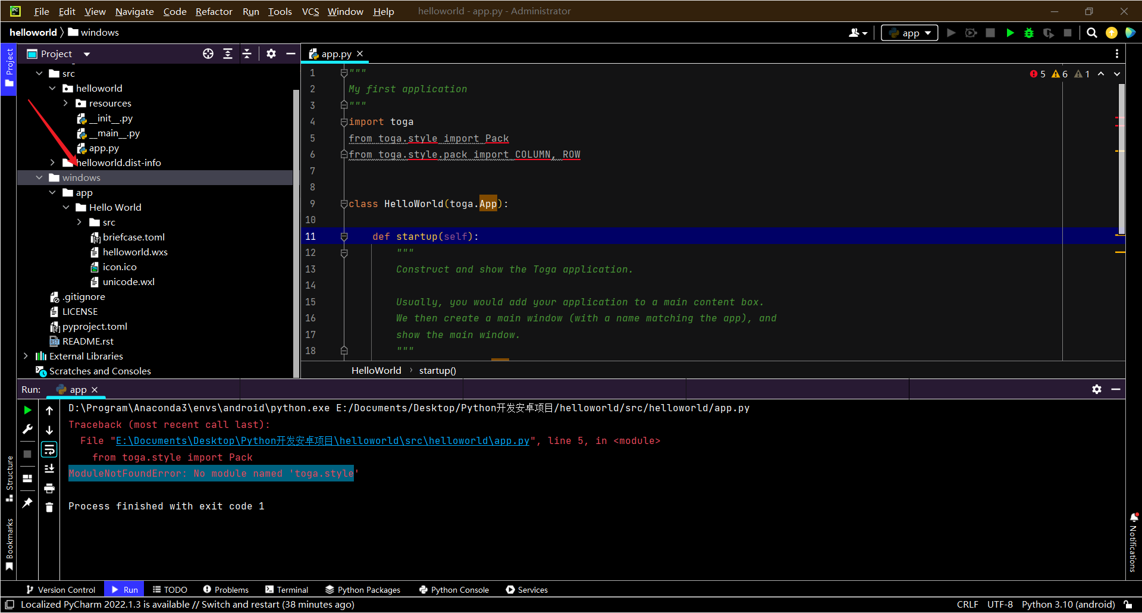Toggle scroll to end in Run console
Image resolution: width=1142 pixels, height=613 pixels.
coord(49,469)
